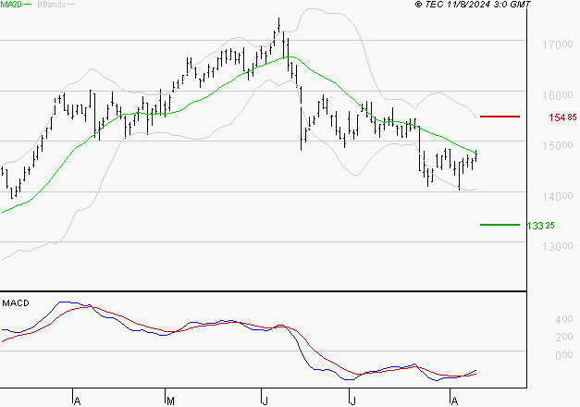
Task: Click the MACD 000 axis label
Action: tap(564, 355)
